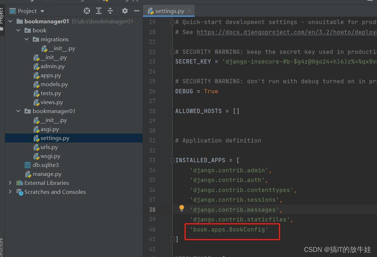Click on the DEBUG value True
Screen dimensions: 377x257
(x=211, y=92)
